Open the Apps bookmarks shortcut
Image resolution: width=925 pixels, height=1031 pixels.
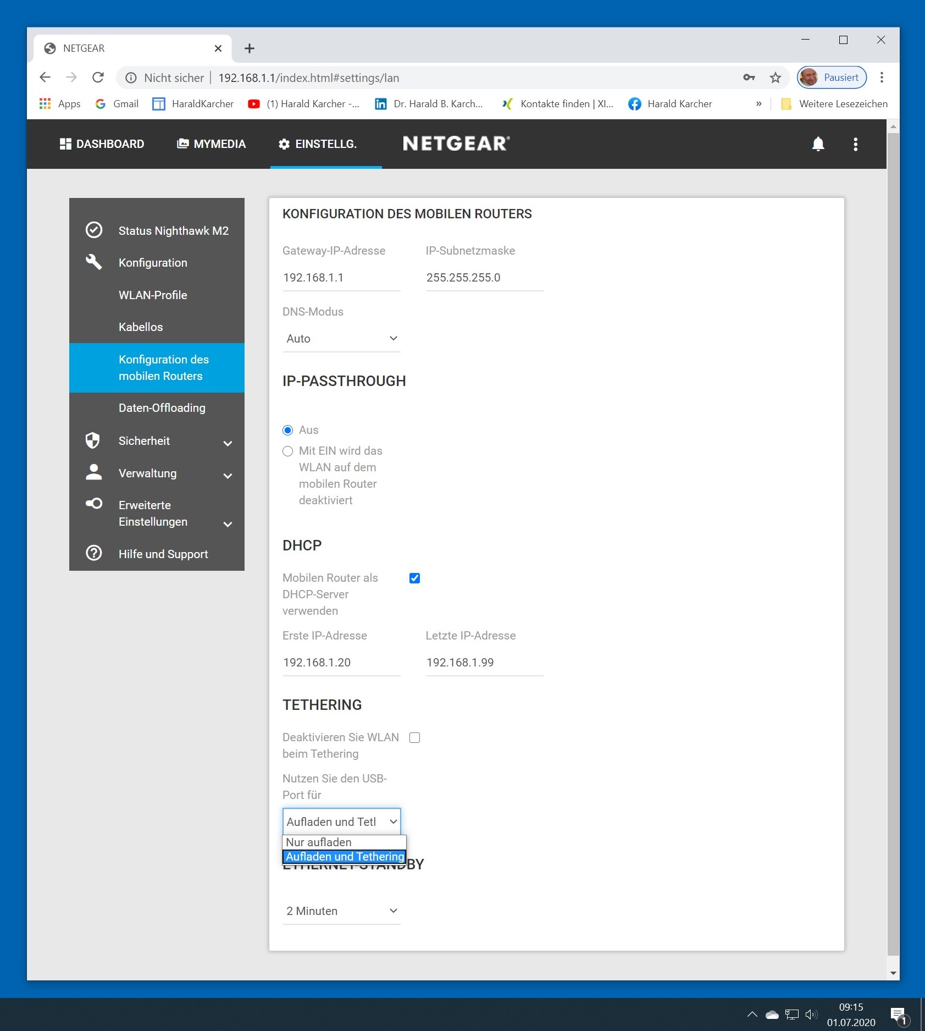(60, 104)
